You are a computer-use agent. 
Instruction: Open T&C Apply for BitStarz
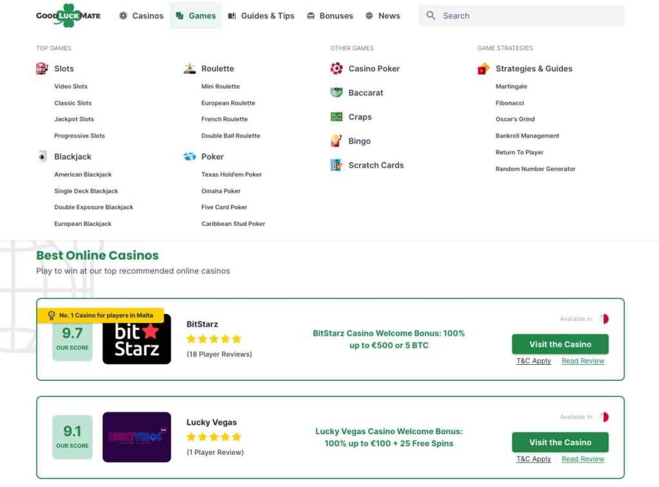(x=534, y=361)
